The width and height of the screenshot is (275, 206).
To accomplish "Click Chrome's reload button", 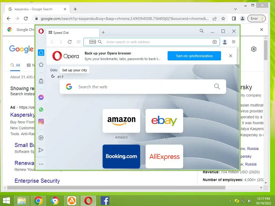I will tap(26, 19).
